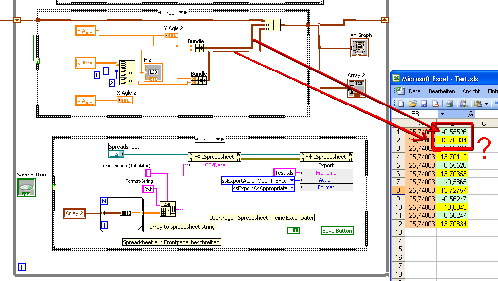Click the Excel Name Box showing E8
Viewport: 498px width, 281px height.
(416, 114)
